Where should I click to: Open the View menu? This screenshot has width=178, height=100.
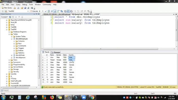[x=12, y=4]
